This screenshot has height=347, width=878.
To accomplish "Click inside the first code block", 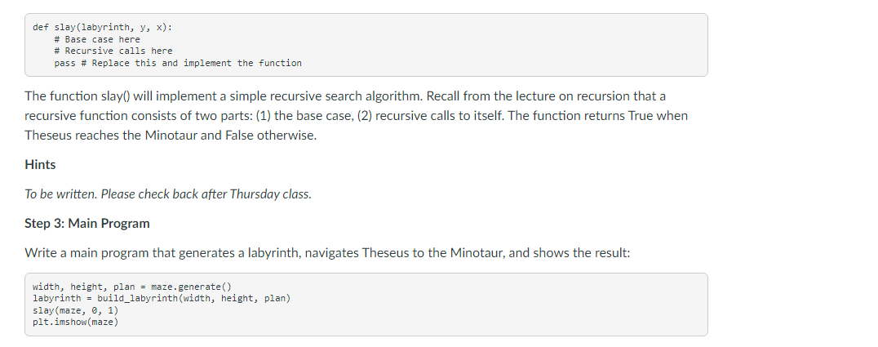I will (x=366, y=45).
